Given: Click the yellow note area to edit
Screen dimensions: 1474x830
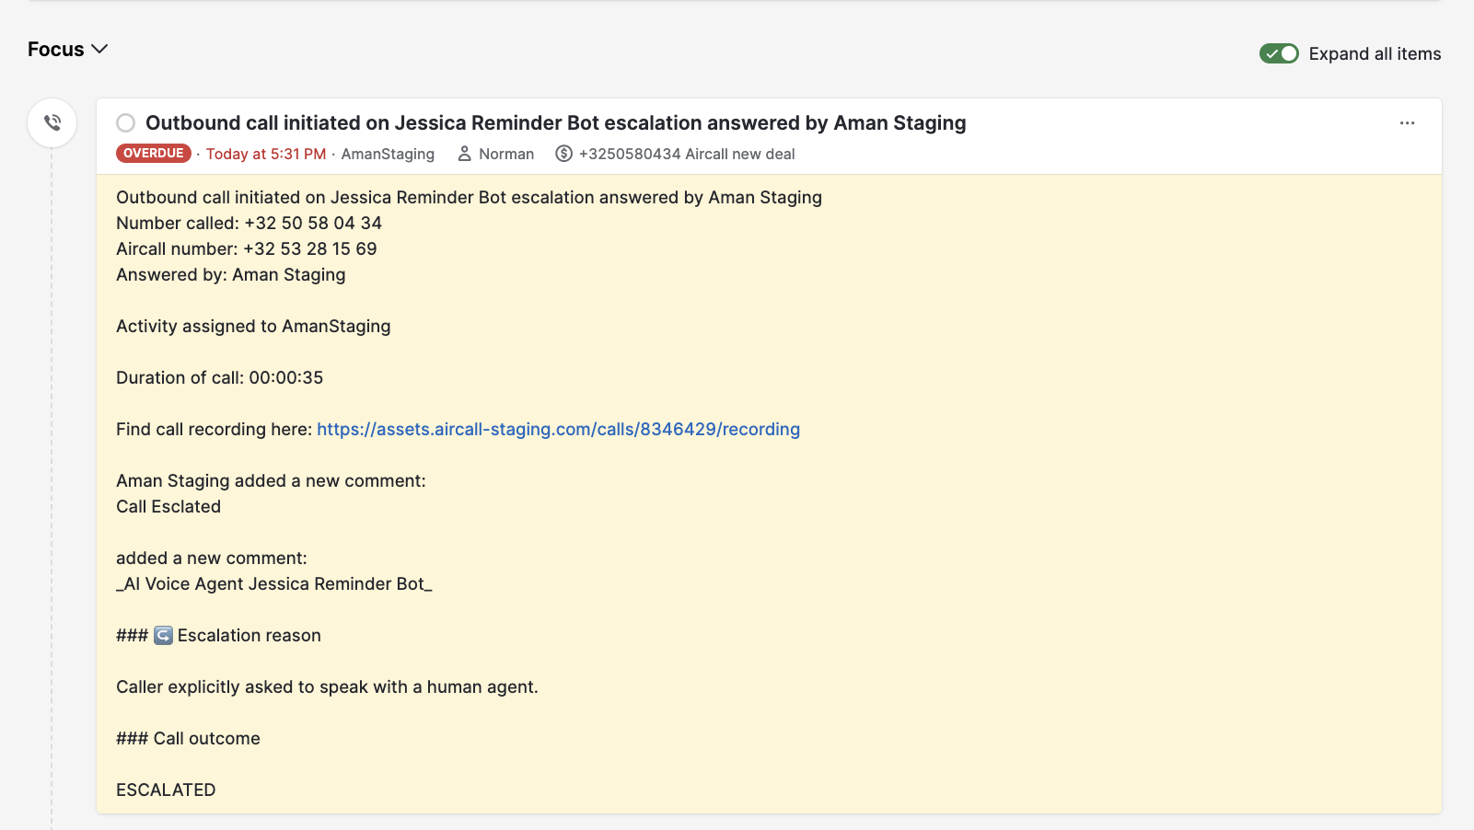Looking at the screenshot, I should pyautogui.click(x=769, y=494).
